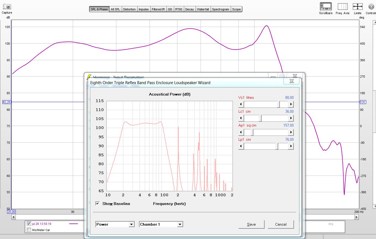This screenshot has width=376, height=239.
Task: Click the Save button
Action: pyautogui.click(x=251, y=224)
